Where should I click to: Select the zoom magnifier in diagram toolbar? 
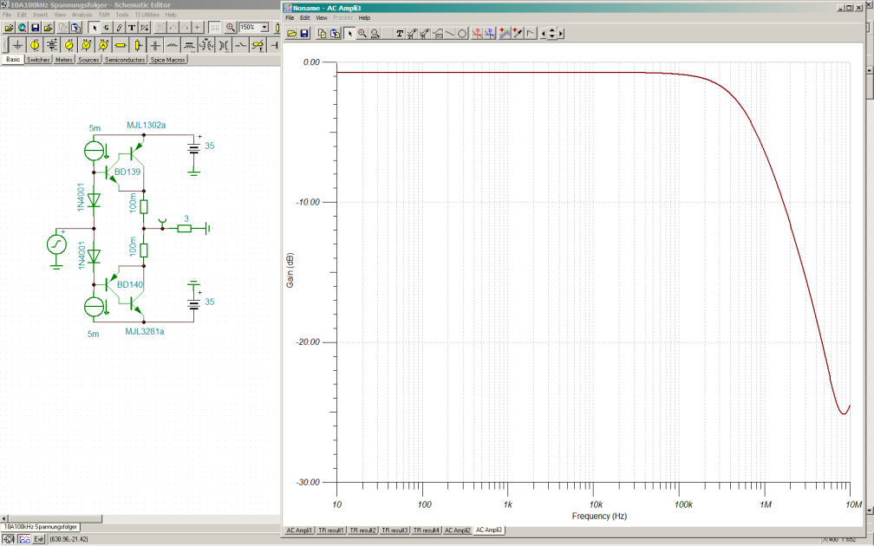click(x=362, y=34)
